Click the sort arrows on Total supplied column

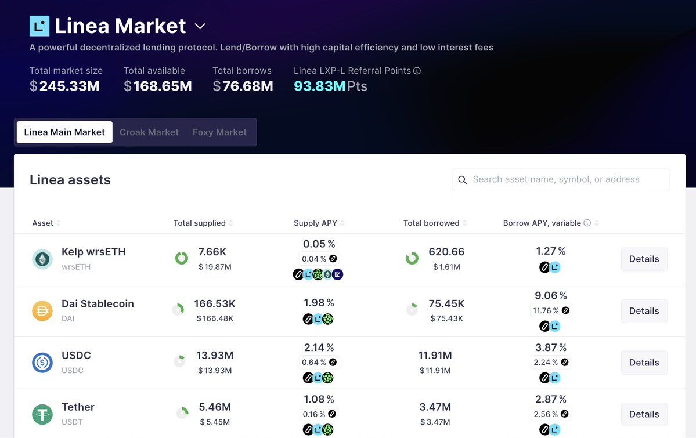pyautogui.click(x=231, y=223)
